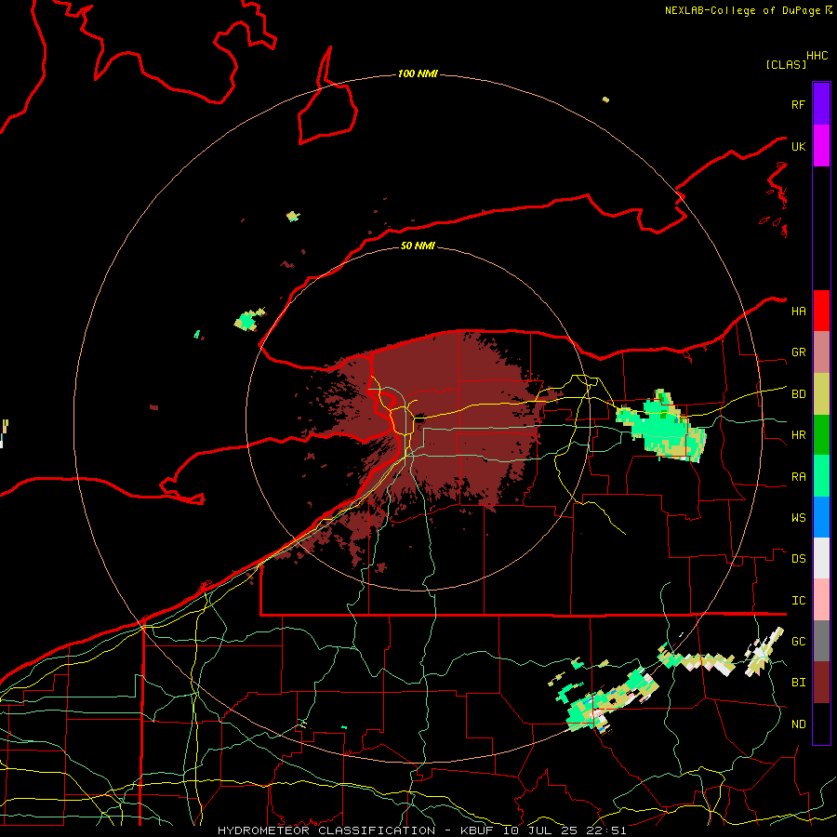The width and height of the screenshot is (837, 837).
Task: Click the pink GR legend color swatch
Action: tap(821, 352)
